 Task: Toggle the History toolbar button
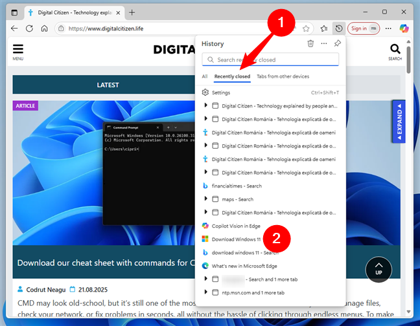coord(339,28)
